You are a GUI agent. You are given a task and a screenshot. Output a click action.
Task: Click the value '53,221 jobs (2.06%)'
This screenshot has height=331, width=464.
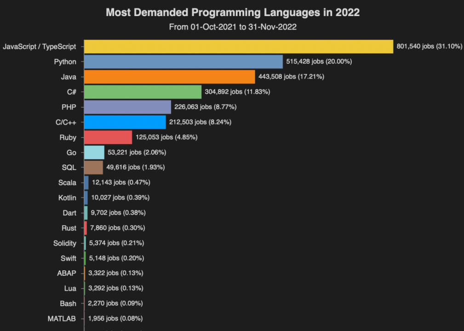pos(137,152)
